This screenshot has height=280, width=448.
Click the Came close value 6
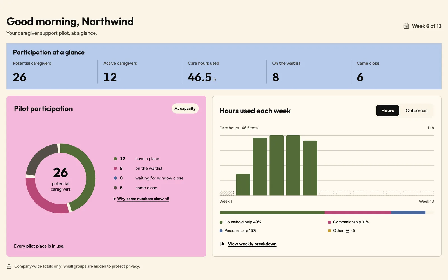pos(360,77)
